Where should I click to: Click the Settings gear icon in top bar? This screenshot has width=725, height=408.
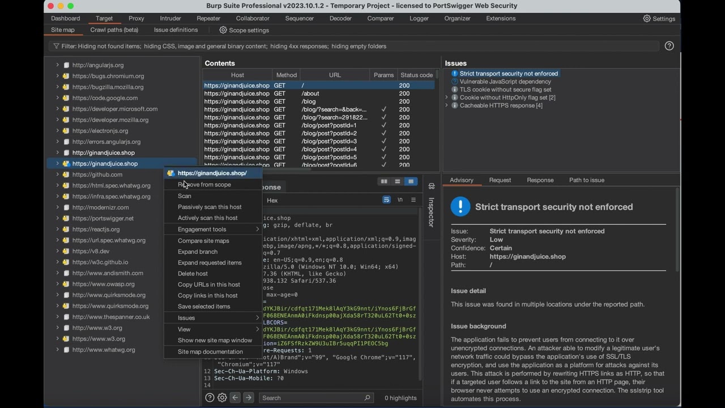(647, 19)
